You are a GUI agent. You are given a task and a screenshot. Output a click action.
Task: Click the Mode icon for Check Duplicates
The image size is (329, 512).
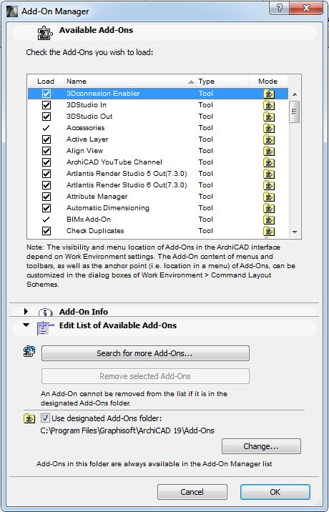point(269,231)
